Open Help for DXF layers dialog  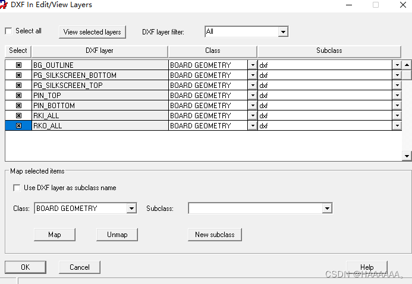367,267
